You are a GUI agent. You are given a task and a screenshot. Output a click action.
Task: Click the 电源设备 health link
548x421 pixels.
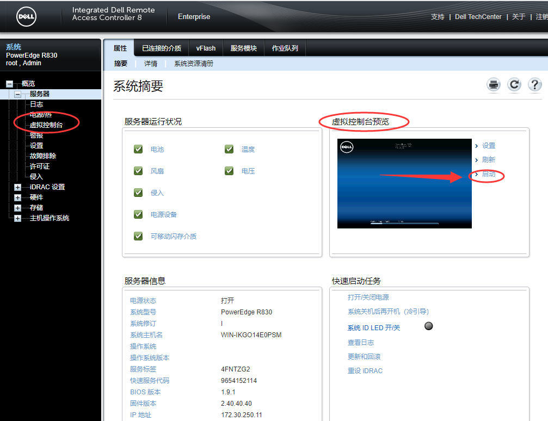pyautogui.click(x=164, y=214)
